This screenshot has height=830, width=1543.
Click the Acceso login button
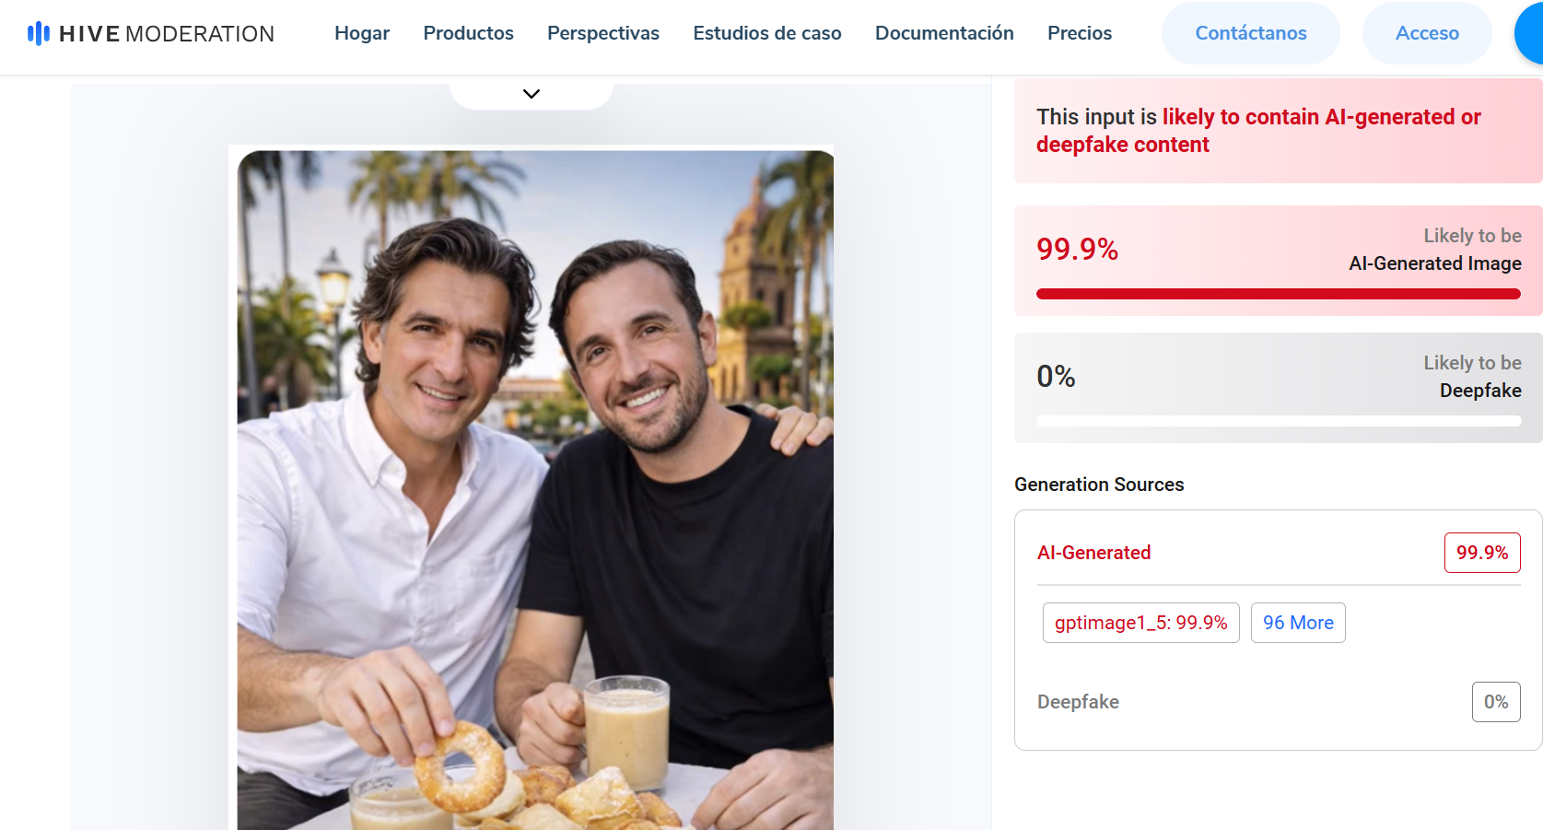[1427, 33]
